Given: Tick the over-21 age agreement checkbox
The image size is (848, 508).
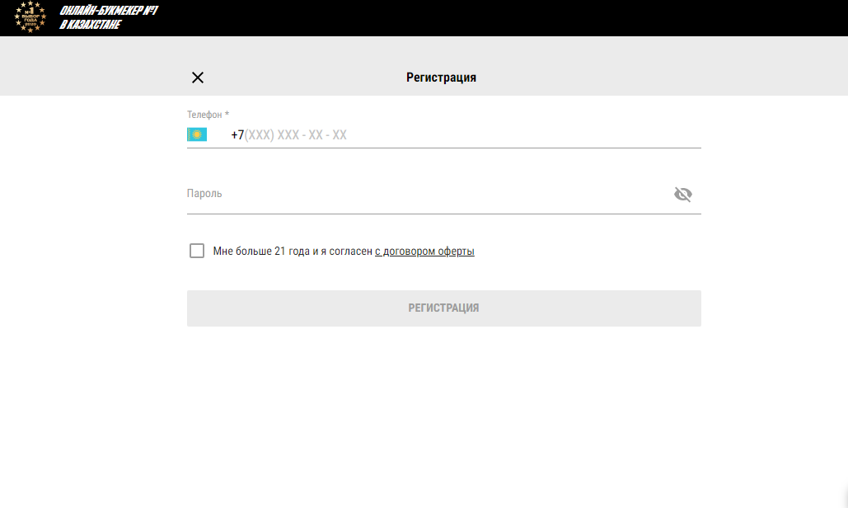Looking at the screenshot, I should pos(197,251).
